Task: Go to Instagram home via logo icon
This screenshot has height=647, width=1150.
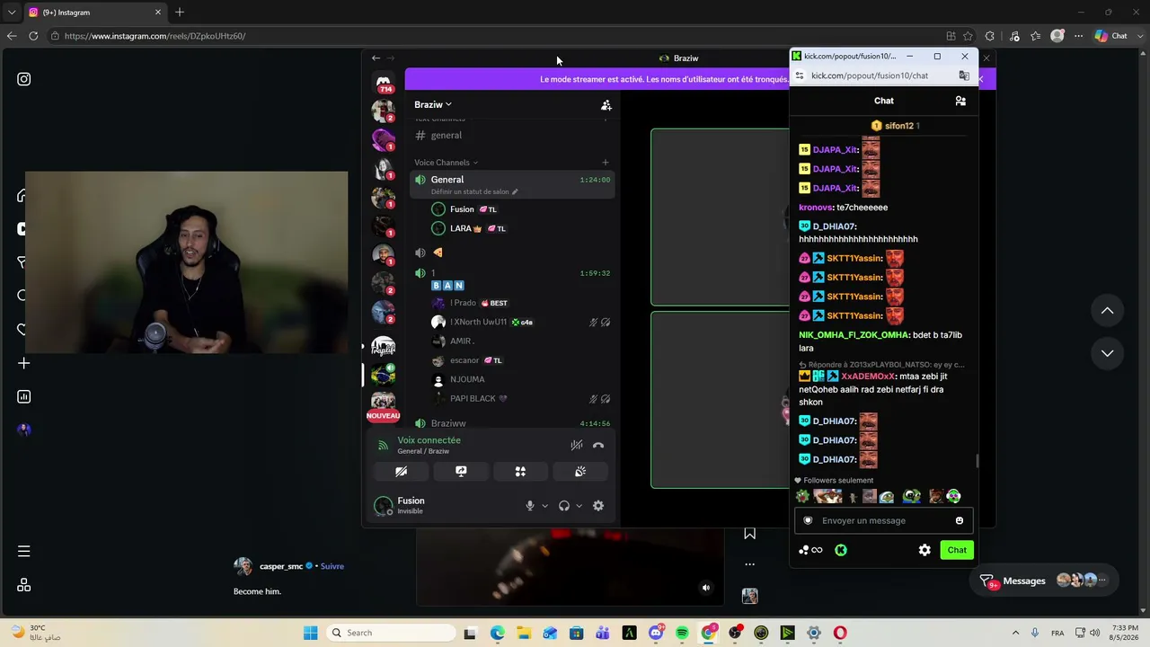Action: (x=24, y=79)
